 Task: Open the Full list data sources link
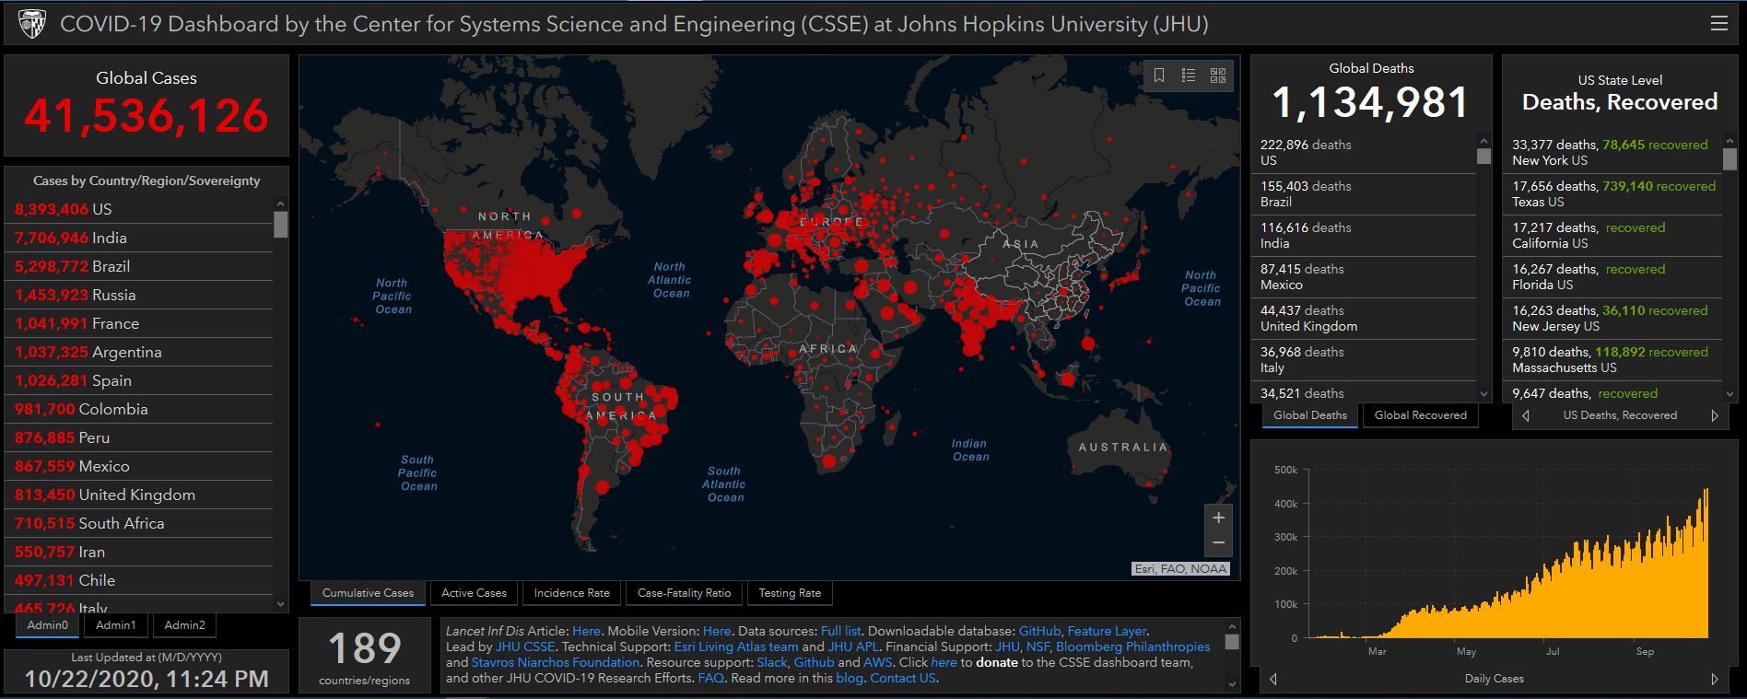[840, 632]
